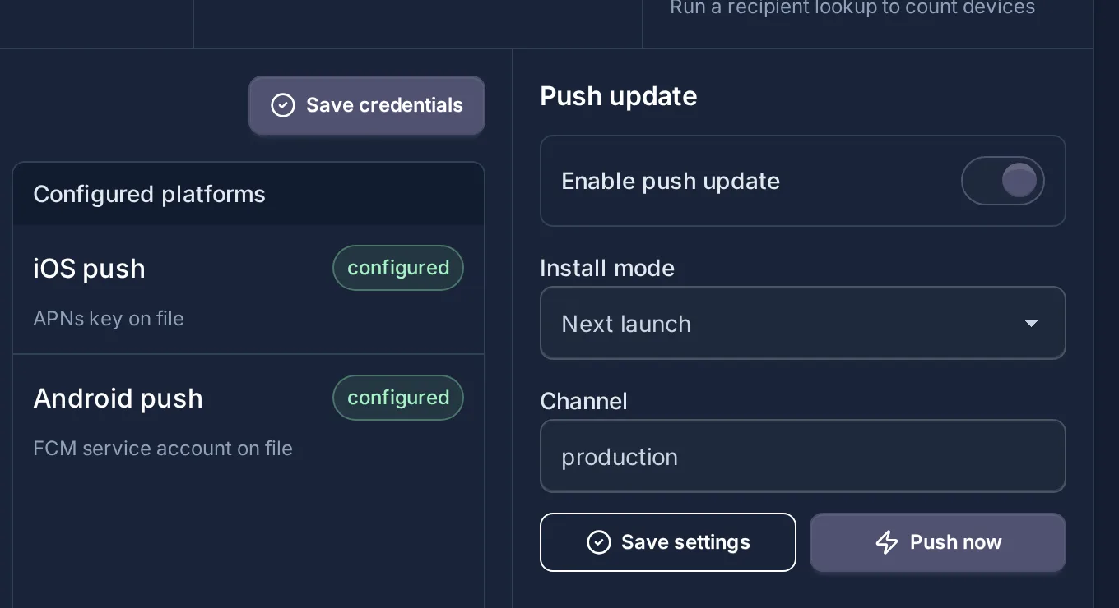Click the Channel label
The height and width of the screenshot is (608, 1119).
pyautogui.click(x=583, y=401)
